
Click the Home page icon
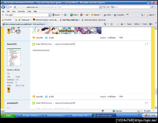105,24
